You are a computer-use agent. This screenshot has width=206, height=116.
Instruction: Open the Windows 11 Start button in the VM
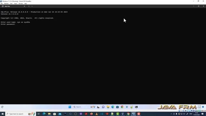click(70, 107)
